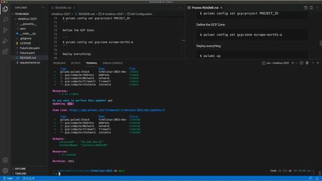The height and width of the screenshot is (181, 322).
Task: Open Pulumi.dev.yaml file
Action: tap(30, 48)
